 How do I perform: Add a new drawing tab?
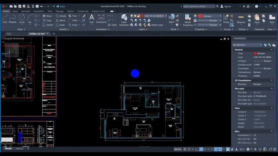(54, 34)
